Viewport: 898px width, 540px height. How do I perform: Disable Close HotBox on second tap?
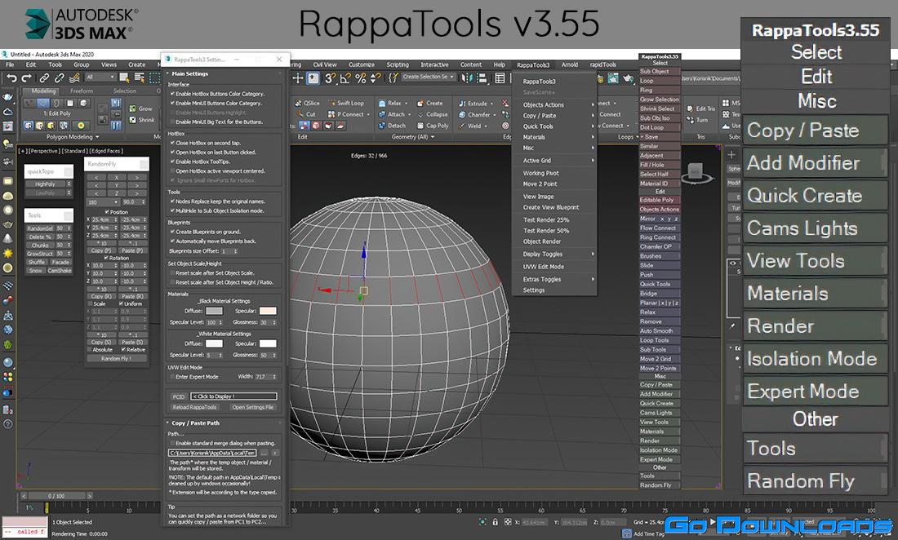coord(171,142)
